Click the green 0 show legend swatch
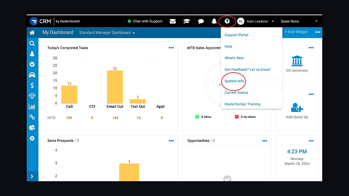Viewport: 349px width, 196px height. click(x=197, y=117)
